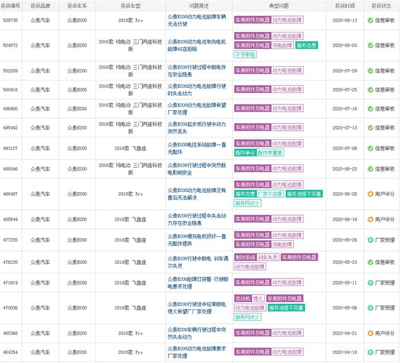Click the 充电故障 tag in row 477255
Viewport: 400px width, 363px height.
[282, 244]
